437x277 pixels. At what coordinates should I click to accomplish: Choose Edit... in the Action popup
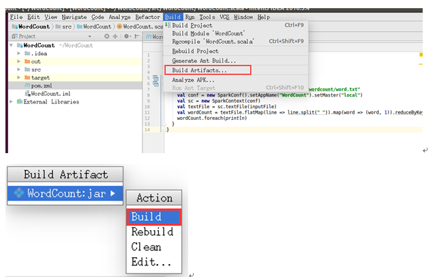154,262
